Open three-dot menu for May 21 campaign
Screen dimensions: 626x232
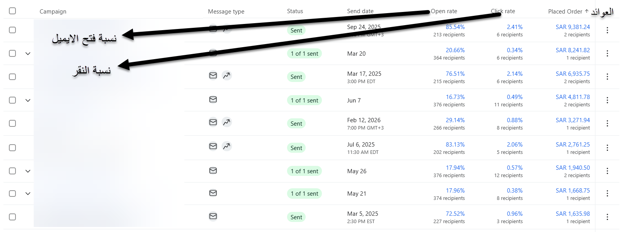(607, 193)
